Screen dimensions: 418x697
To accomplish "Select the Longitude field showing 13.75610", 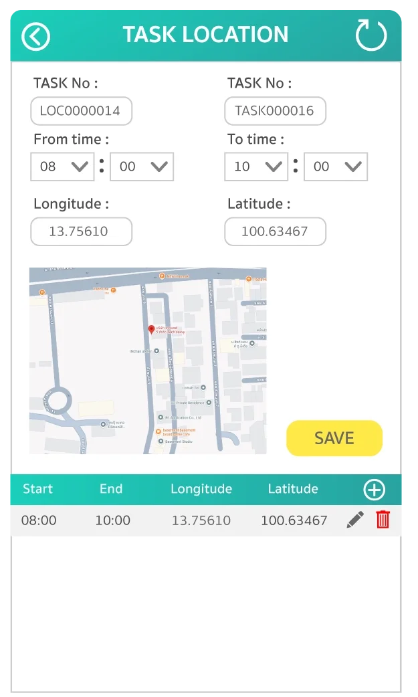I will [81, 231].
